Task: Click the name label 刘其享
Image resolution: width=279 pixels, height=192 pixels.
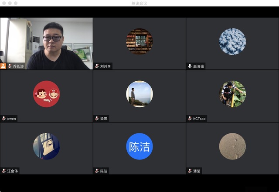Action: (105, 66)
